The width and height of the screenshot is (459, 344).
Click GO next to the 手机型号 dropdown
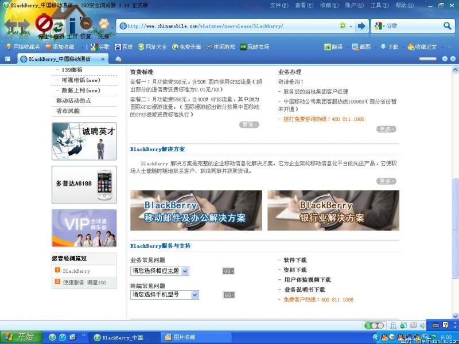(x=228, y=295)
